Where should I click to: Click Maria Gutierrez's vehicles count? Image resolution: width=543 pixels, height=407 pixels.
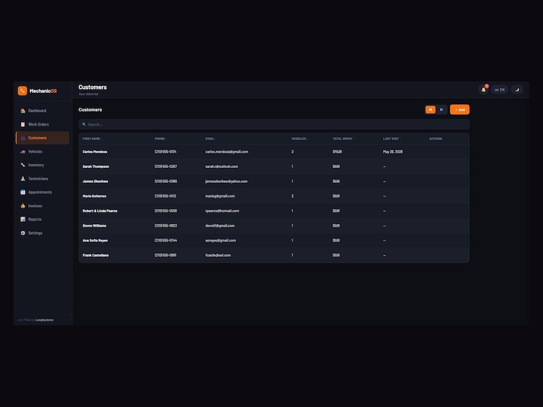[292, 196]
